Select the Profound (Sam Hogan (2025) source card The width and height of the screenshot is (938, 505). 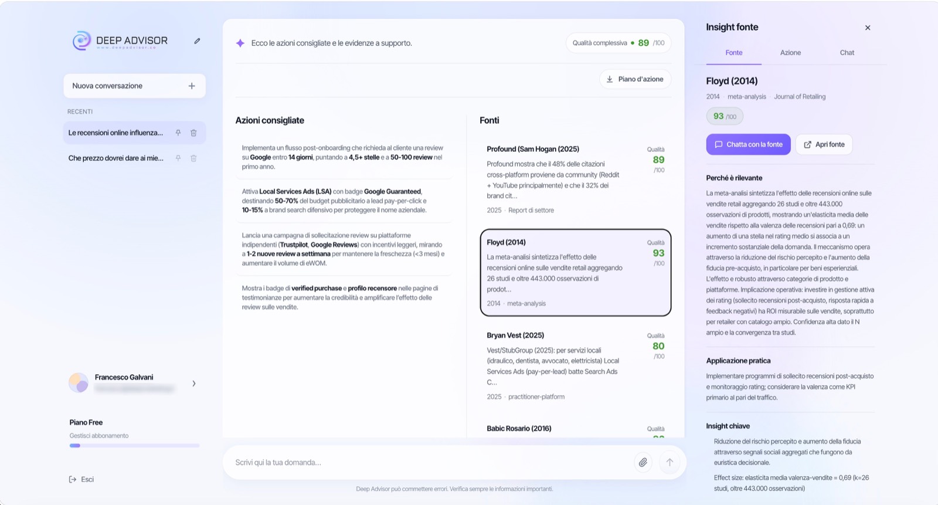[576, 179]
